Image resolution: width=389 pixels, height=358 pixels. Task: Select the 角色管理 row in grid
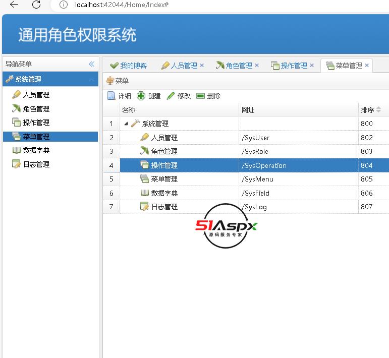pos(246,151)
